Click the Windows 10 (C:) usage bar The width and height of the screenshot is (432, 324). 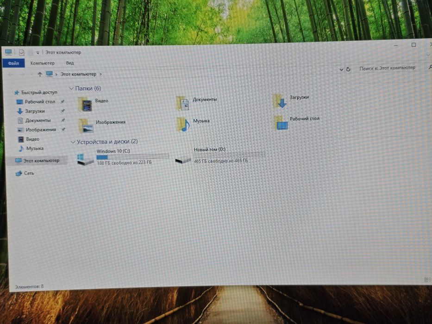[x=132, y=157]
